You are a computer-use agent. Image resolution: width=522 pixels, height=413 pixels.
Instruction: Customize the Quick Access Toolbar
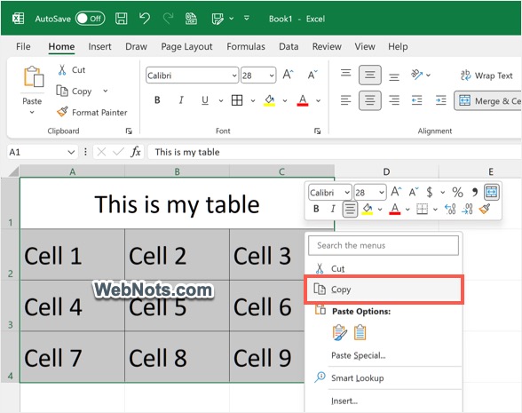247,18
